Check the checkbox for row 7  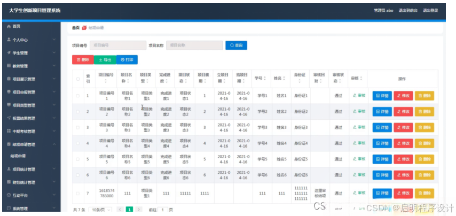pyautogui.click(x=77, y=194)
